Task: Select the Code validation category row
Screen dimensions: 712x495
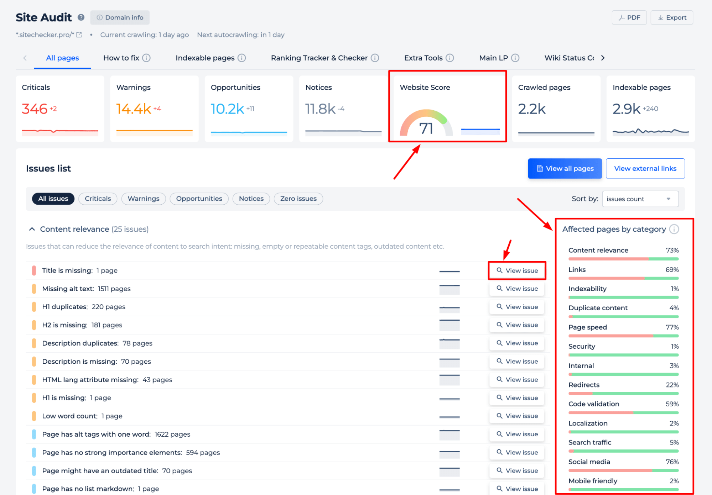Action: click(x=623, y=407)
